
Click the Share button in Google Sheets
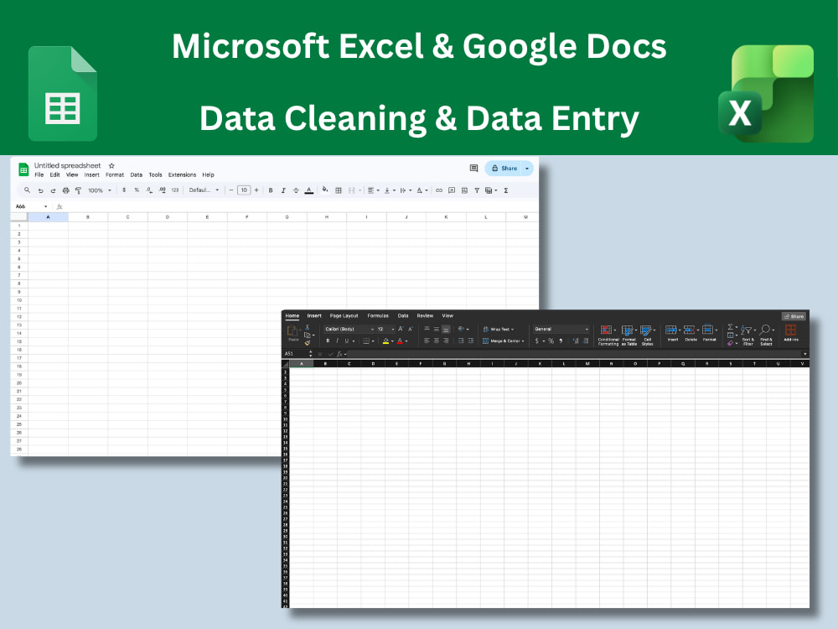pos(504,169)
